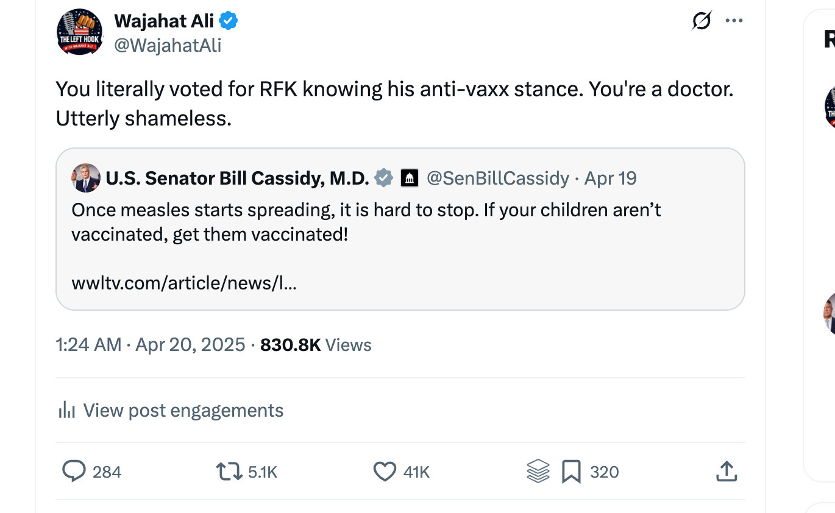This screenshot has height=513, width=835.
Task: Open View post engagements
Action: (183, 410)
